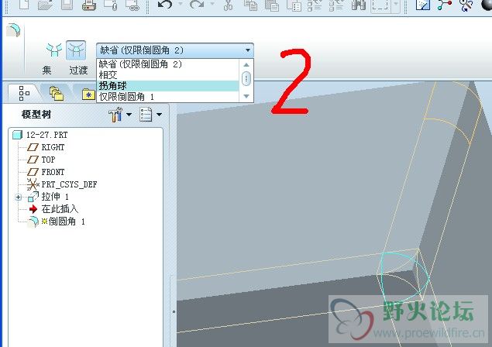Open the Settings dropdown arrow
492x347 pixels.
tap(159, 115)
